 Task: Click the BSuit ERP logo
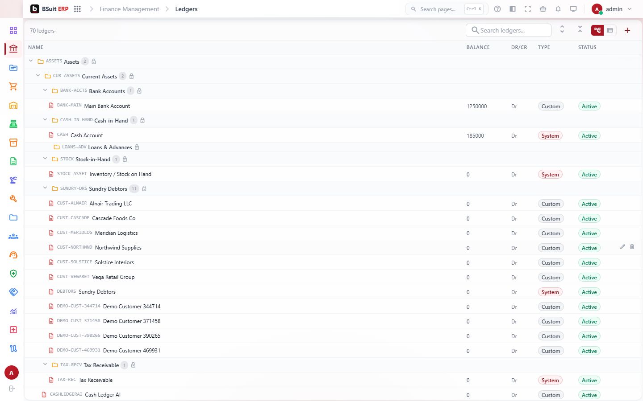point(50,9)
